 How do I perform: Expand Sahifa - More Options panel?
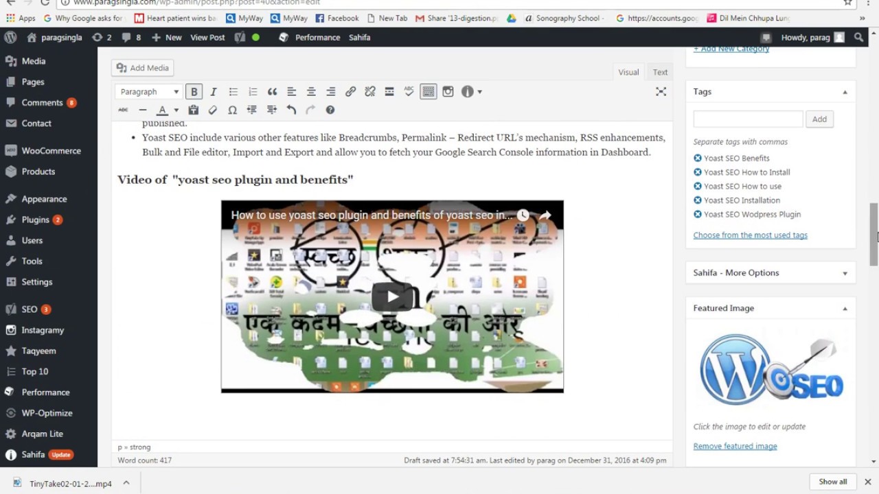point(845,273)
